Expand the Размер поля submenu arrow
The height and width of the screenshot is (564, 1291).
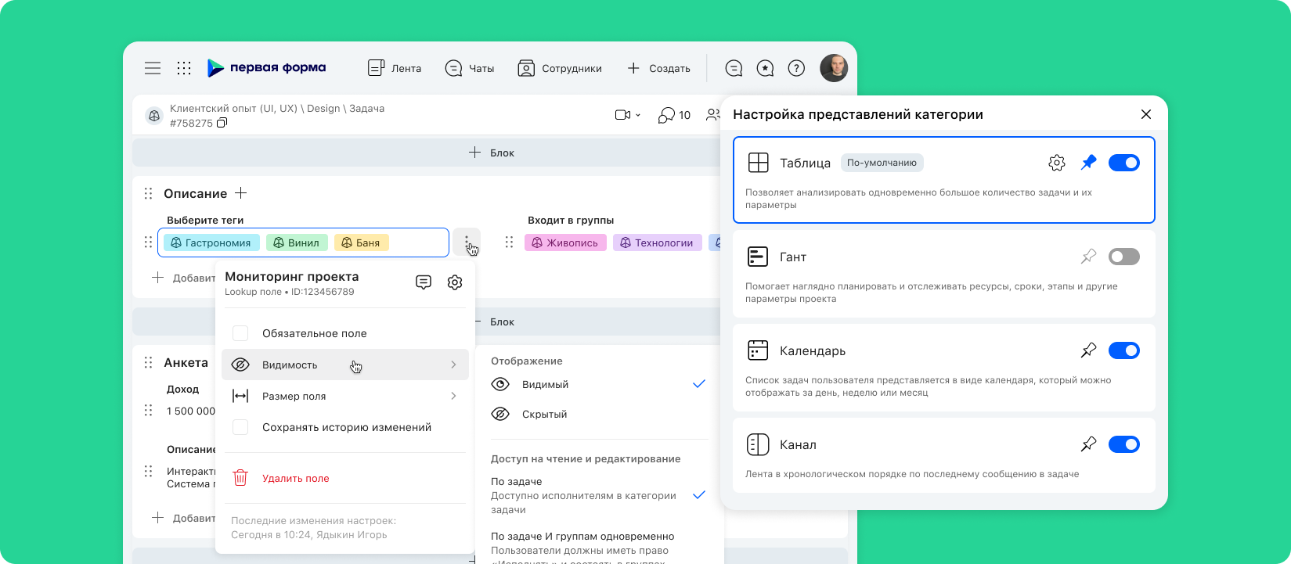click(453, 396)
